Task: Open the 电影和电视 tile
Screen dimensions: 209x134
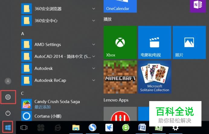Action: [155, 43]
